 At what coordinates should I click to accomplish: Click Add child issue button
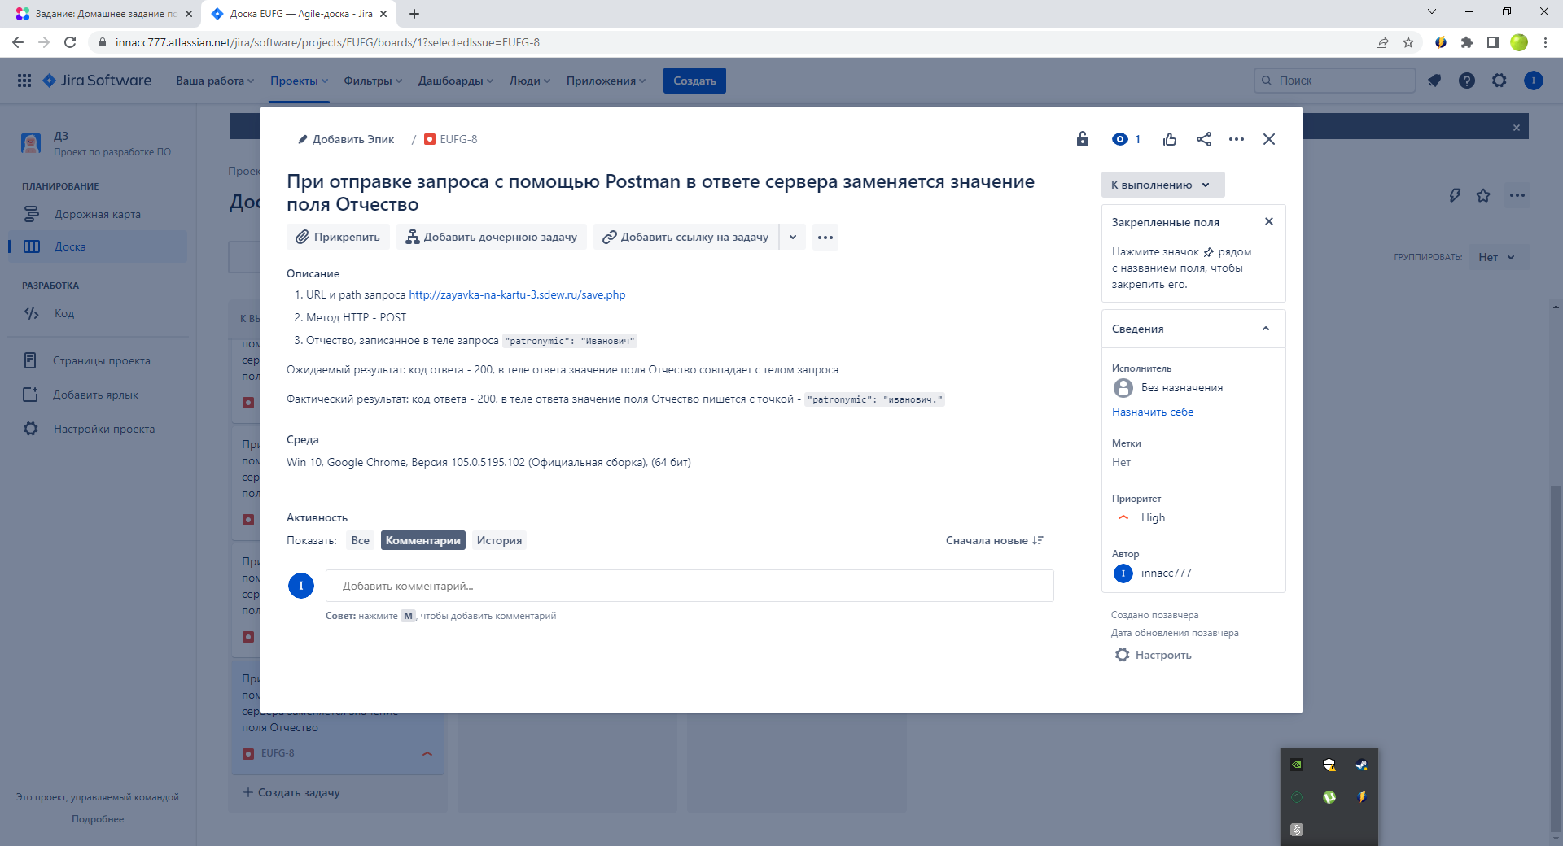tap(492, 237)
